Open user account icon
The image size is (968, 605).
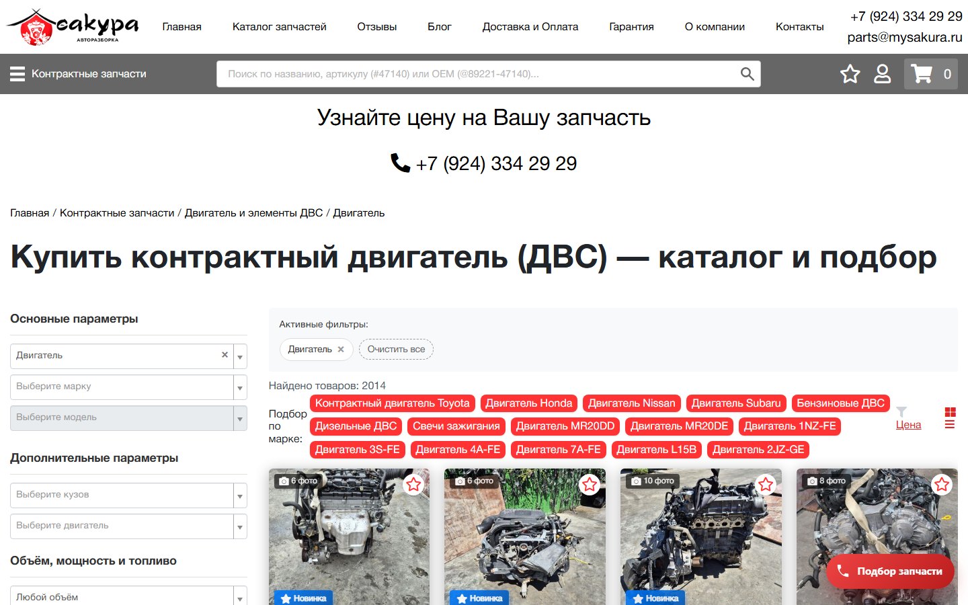coord(882,74)
